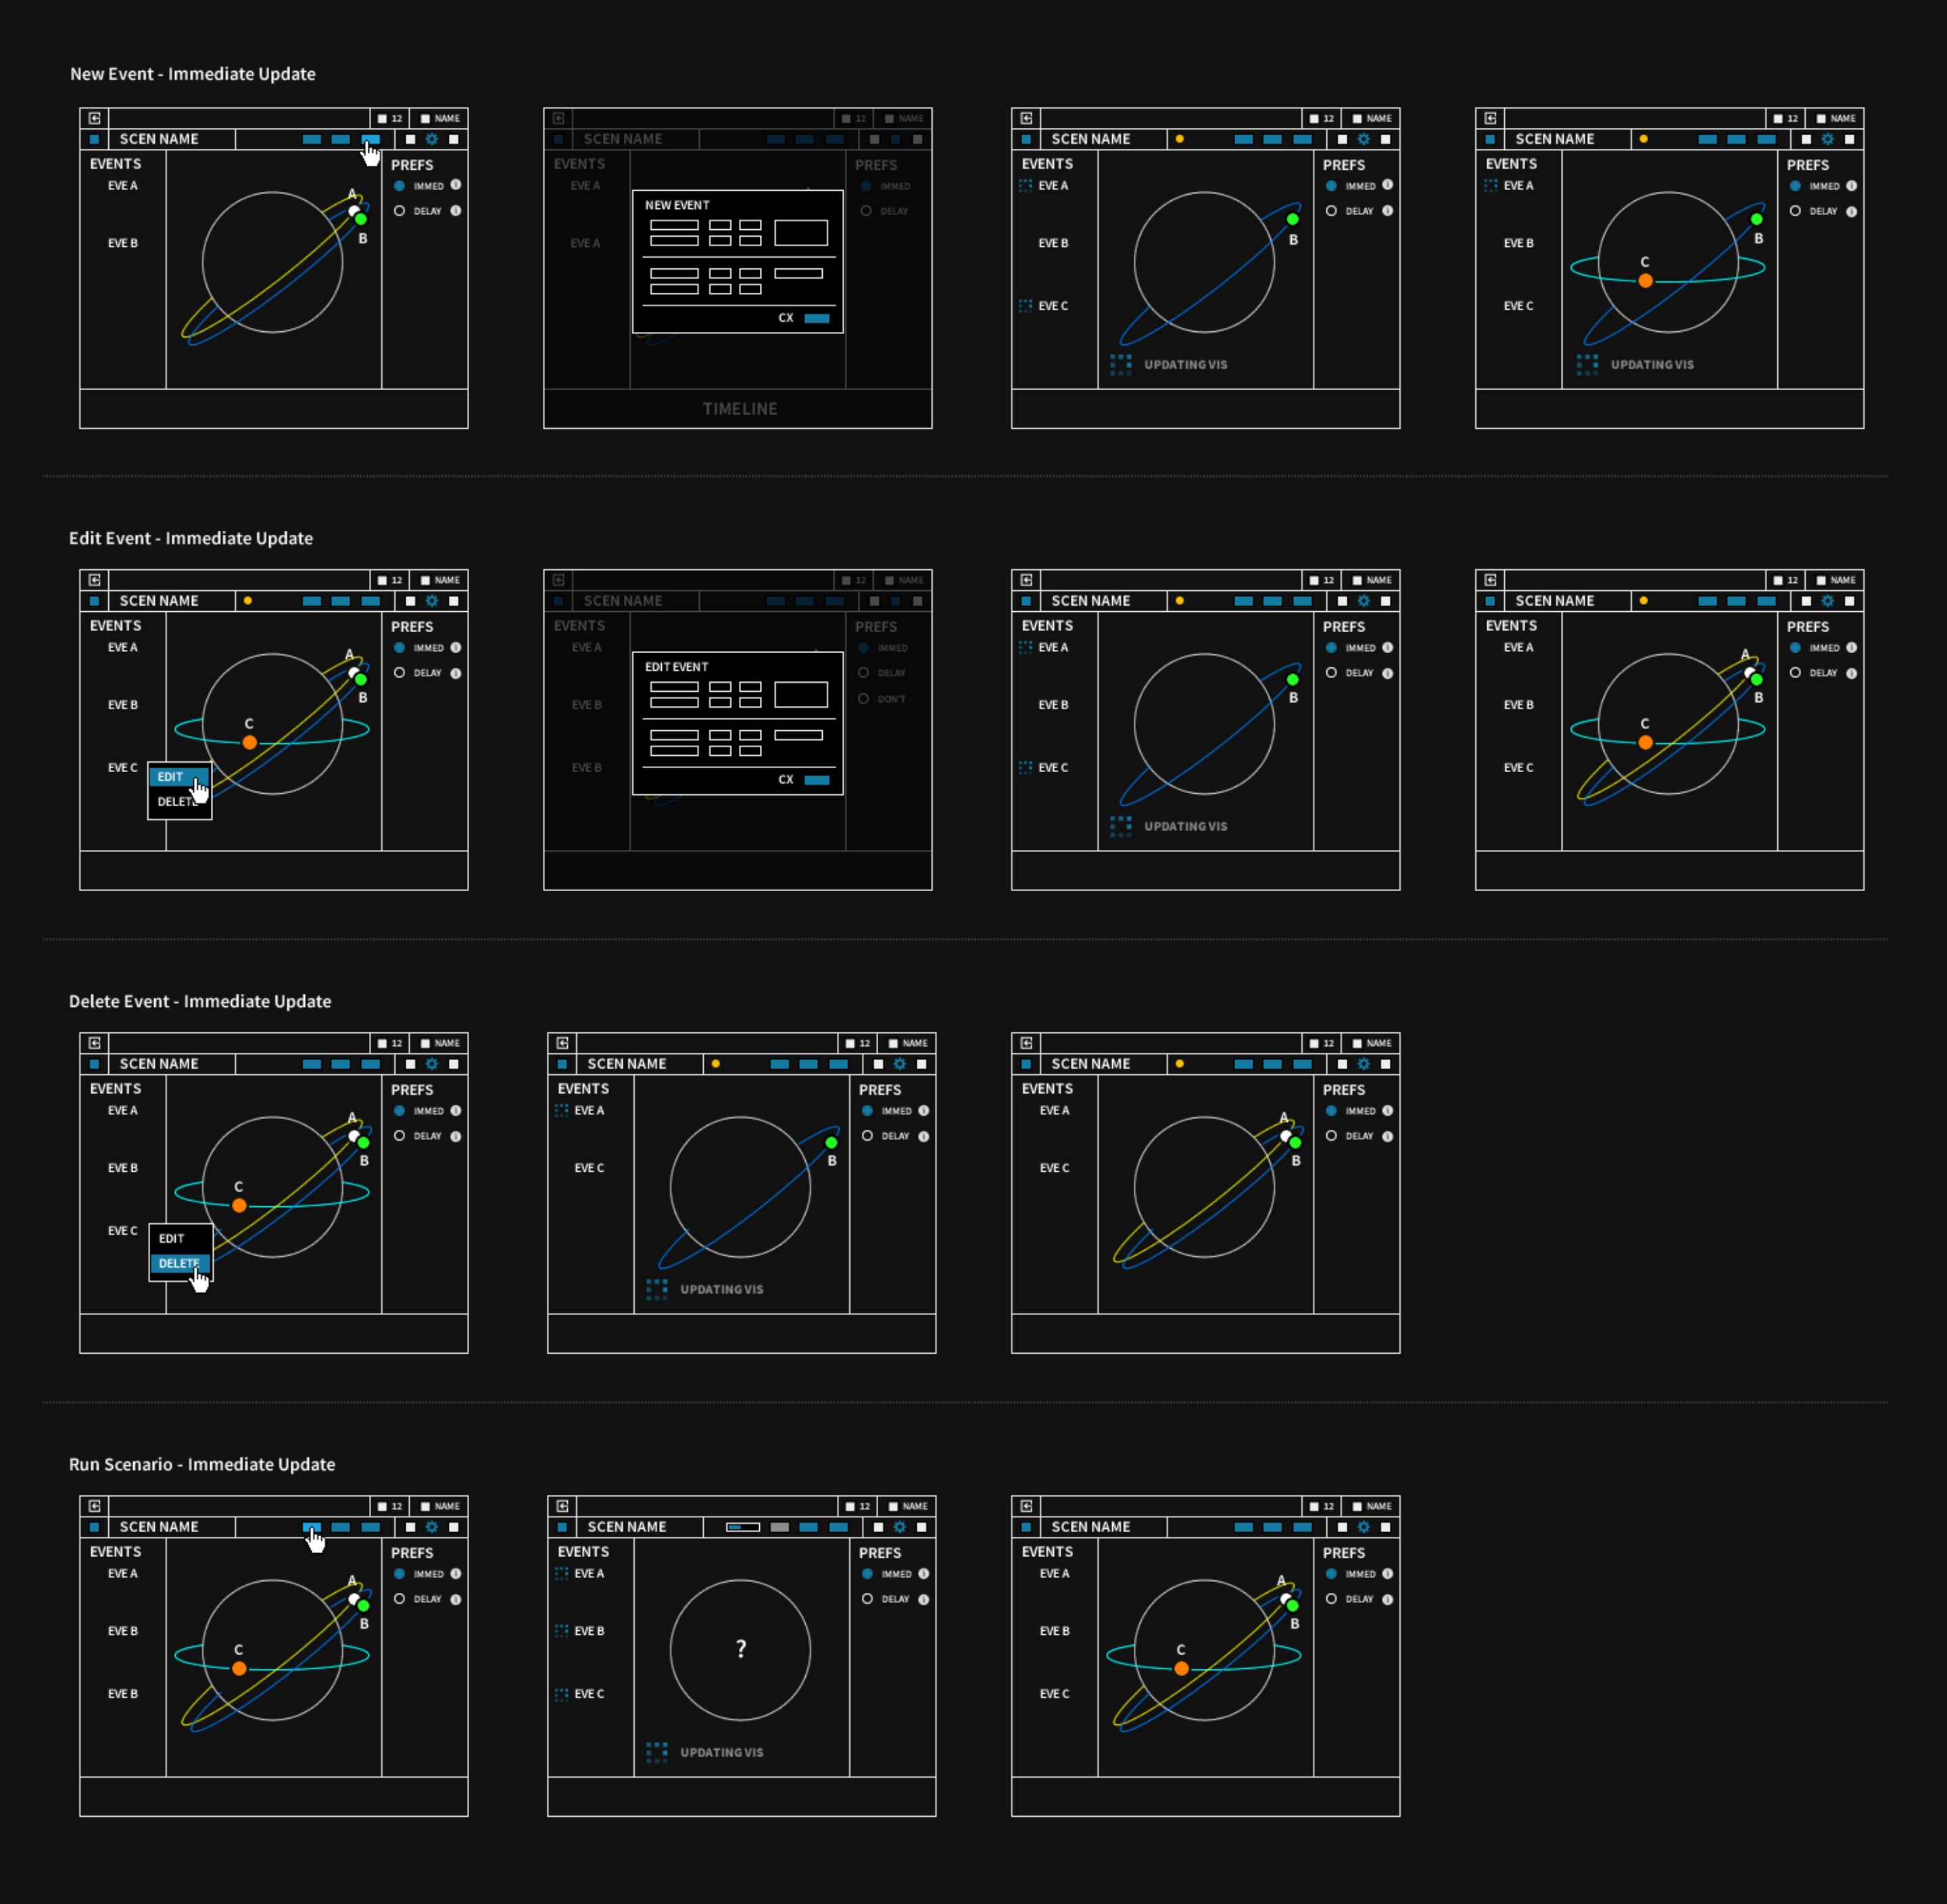1947x1904 pixels.
Task: Click the TIMELINE panel label
Action: pyautogui.click(x=739, y=409)
